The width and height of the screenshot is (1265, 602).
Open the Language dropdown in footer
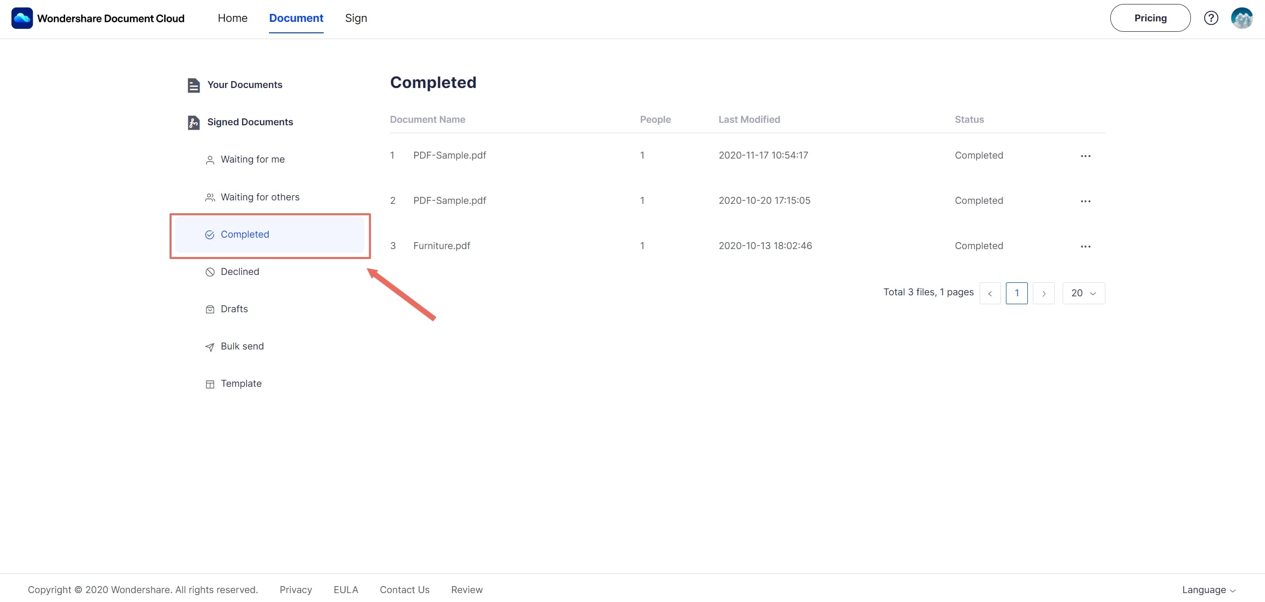(x=1208, y=590)
